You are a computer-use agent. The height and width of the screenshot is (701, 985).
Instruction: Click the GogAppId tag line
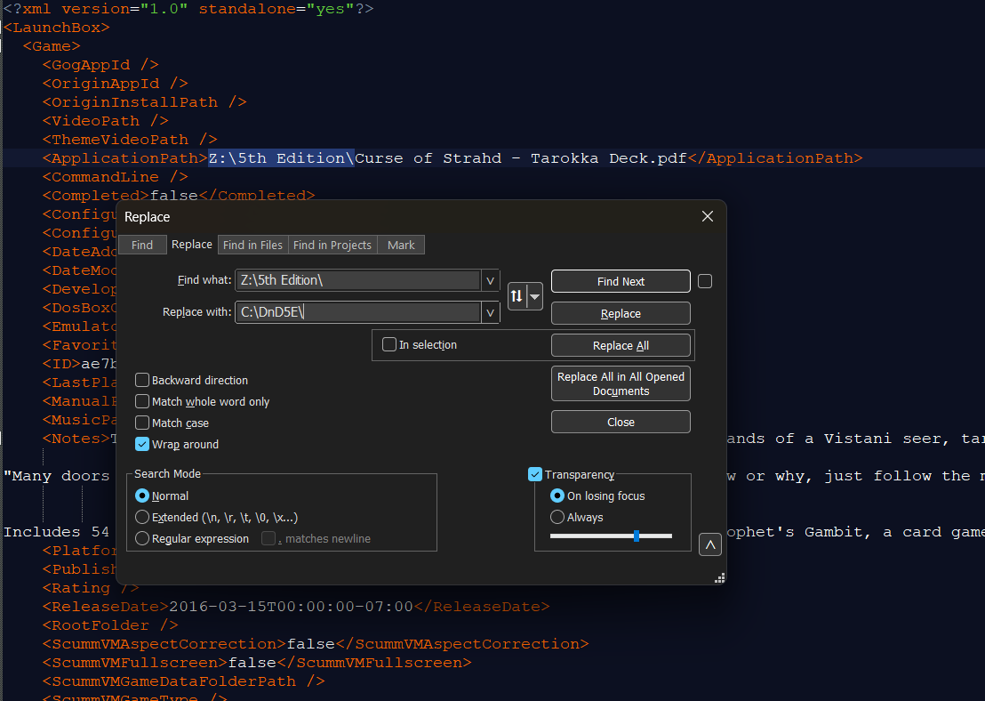click(x=100, y=65)
